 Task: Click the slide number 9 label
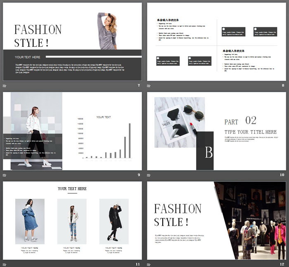(139, 175)
